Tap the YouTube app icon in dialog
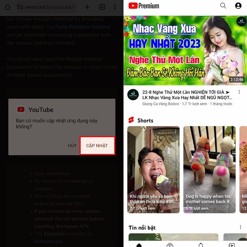The height and width of the screenshot is (247, 247). (21, 109)
